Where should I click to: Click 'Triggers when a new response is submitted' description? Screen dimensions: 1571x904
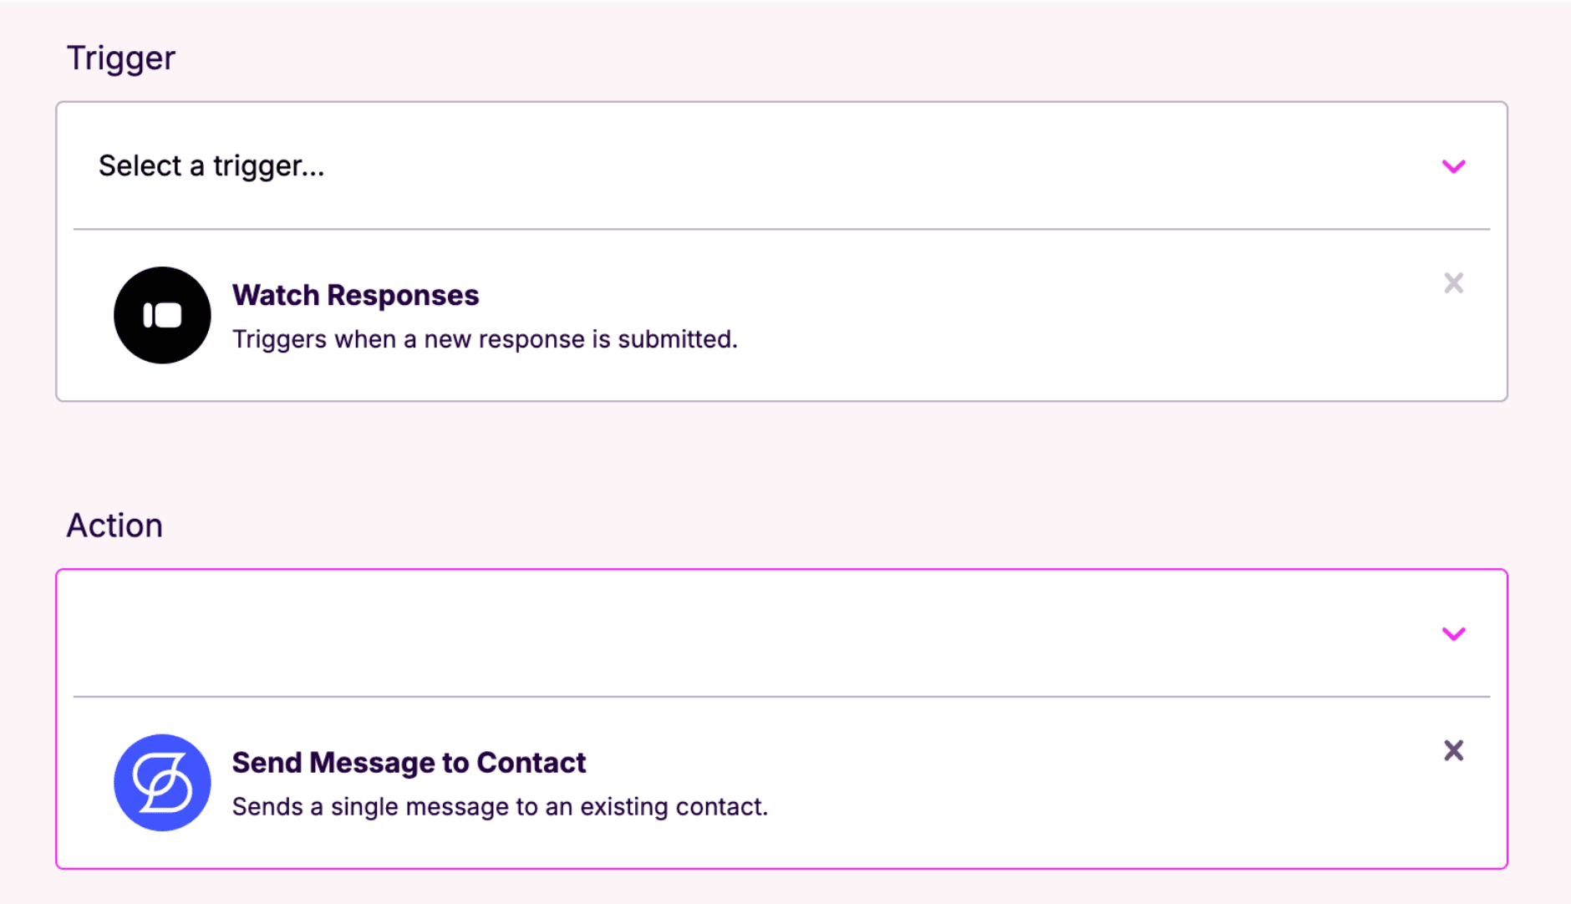pos(485,339)
